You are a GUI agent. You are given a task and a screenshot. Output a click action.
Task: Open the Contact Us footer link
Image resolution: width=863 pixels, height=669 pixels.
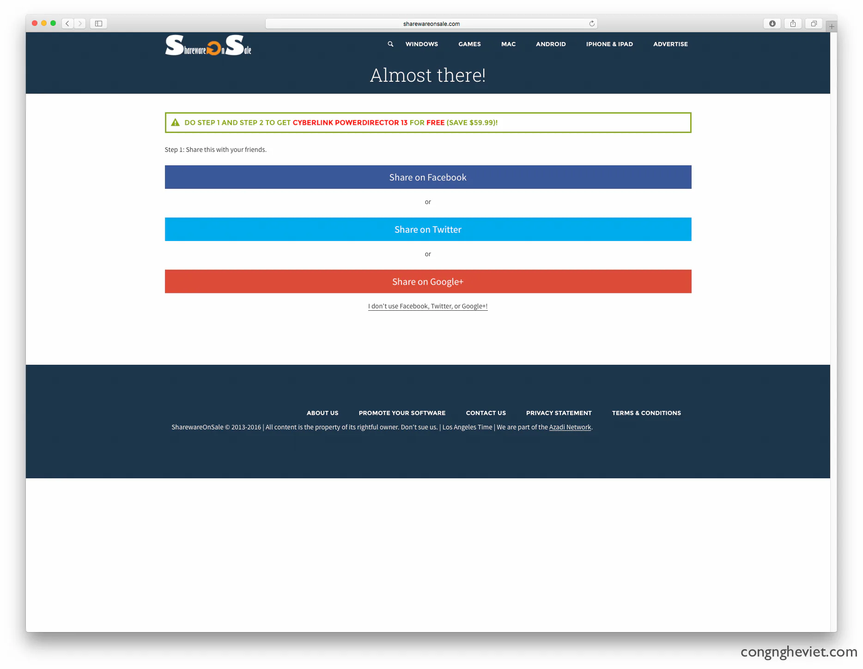point(486,413)
